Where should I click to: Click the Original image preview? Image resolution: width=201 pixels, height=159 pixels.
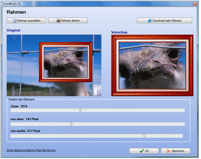pyautogui.click(x=54, y=65)
